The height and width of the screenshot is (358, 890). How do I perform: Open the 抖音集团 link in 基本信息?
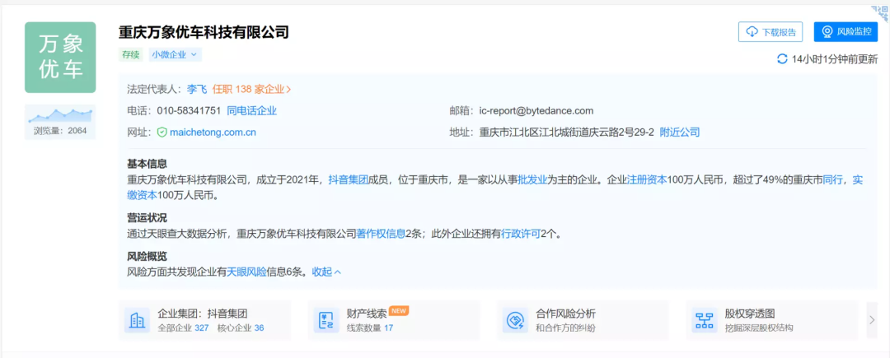pyautogui.click(x=348, y=180)
